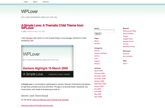The width and height of the screenshot is (165, 108).
Task: Open the A Simple Love theme preview image
Action: 47,61
